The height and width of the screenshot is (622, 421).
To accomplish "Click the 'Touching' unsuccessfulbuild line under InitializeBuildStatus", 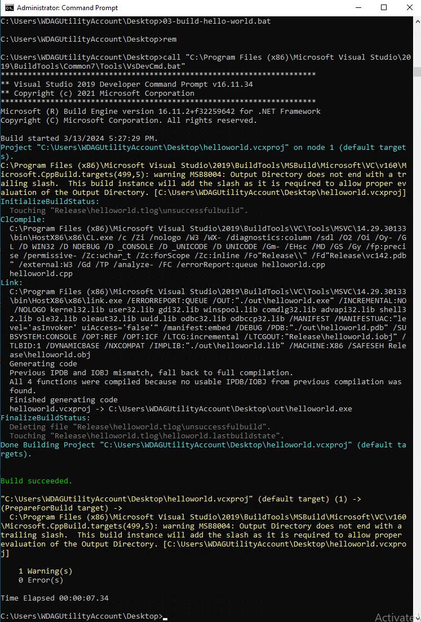I will click(128, 211).
